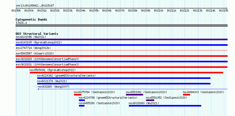The height and width of the screenshot is (116, 235).
Task: Click the small blue nsv4224788 bar
Action: pyautogui.click(x=82, y=100)
